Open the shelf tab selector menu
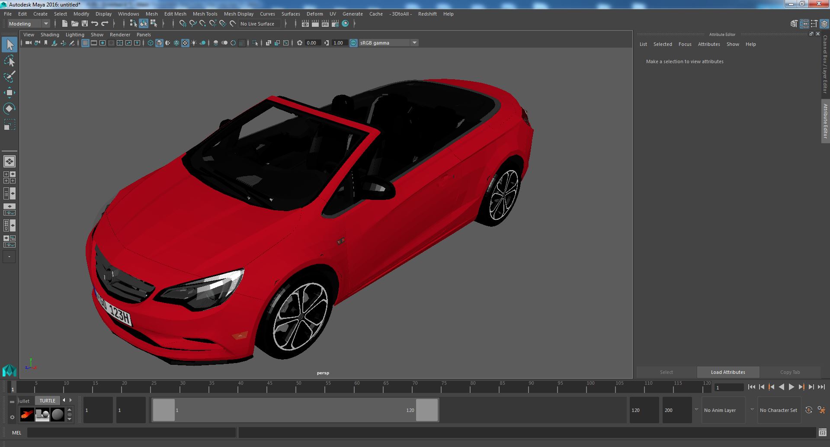Screen dimensions: 830x447 [x=12, y=401]
